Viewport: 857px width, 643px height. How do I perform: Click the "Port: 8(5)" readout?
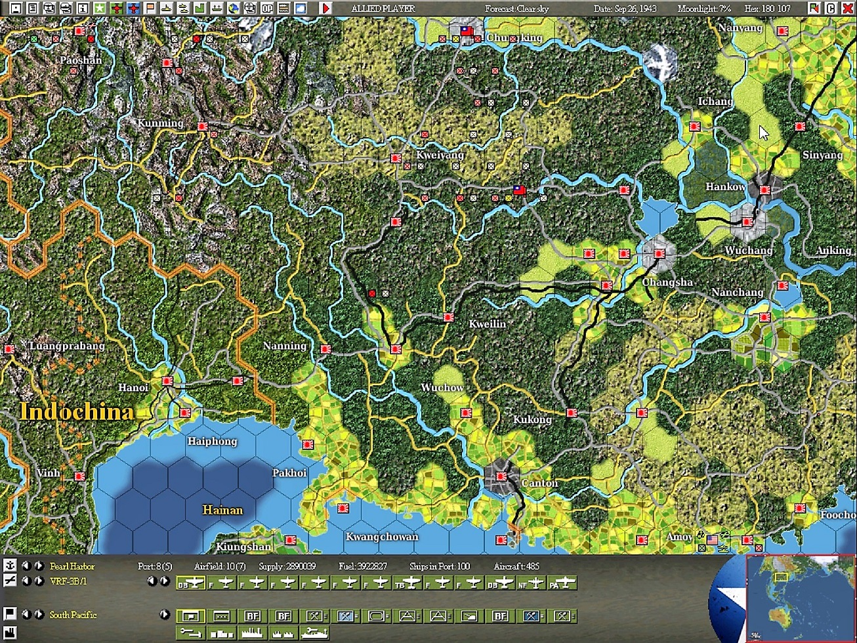pos(155,566)
